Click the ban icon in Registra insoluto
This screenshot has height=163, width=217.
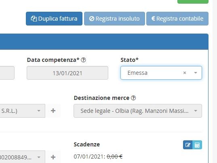tap(92, 19)
